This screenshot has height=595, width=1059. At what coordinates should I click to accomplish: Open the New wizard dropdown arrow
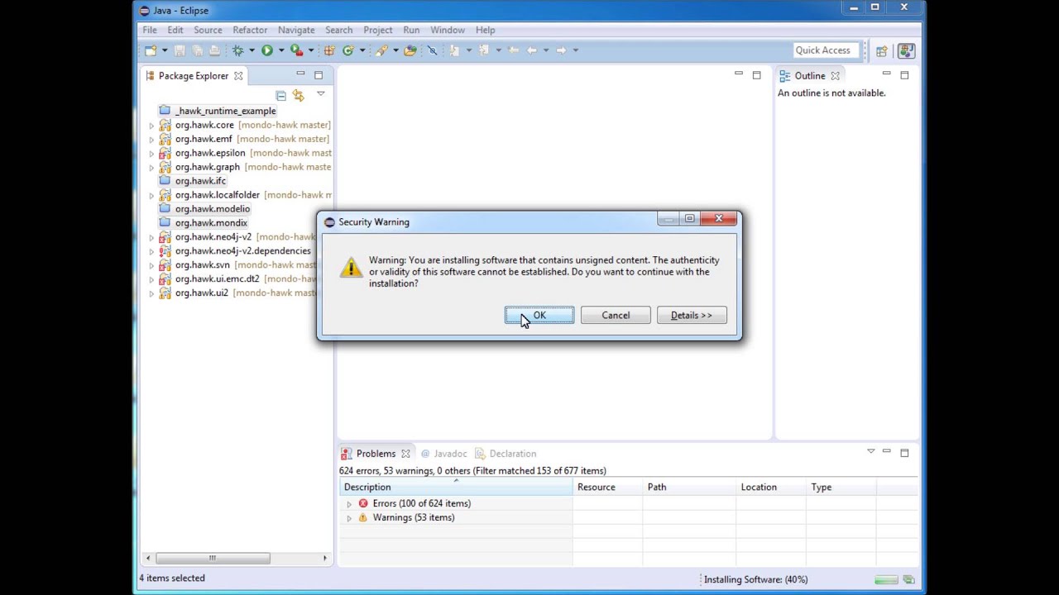click(165, 50)
